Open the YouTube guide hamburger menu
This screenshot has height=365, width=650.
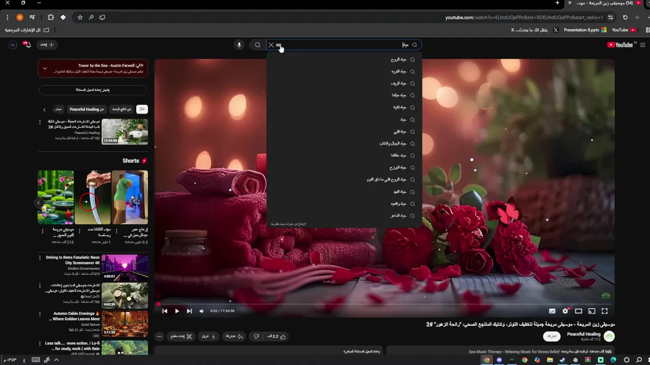(642, 45)
